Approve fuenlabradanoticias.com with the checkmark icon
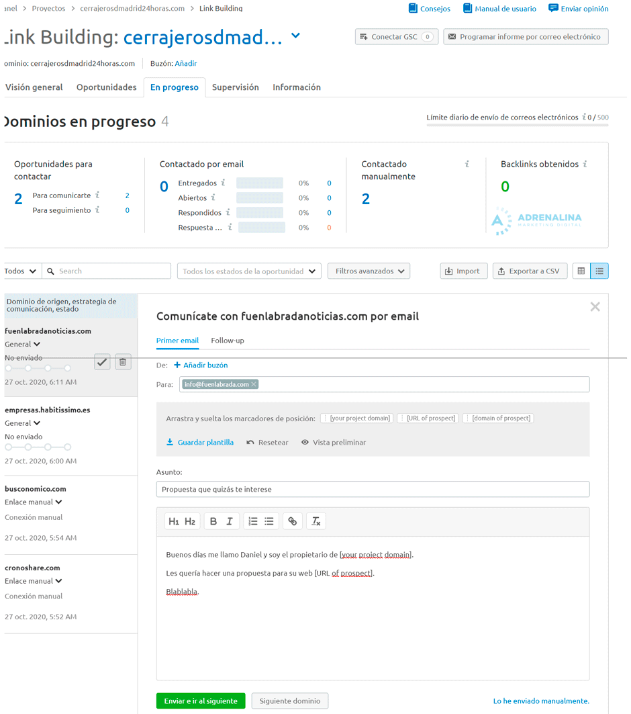The width and height of the screenshot is (631, 714). click(102, 361)
